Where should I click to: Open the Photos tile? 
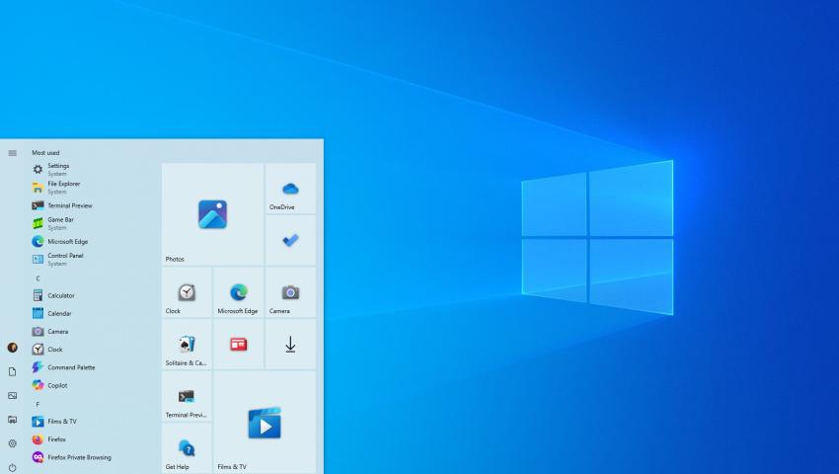[212, 214]
